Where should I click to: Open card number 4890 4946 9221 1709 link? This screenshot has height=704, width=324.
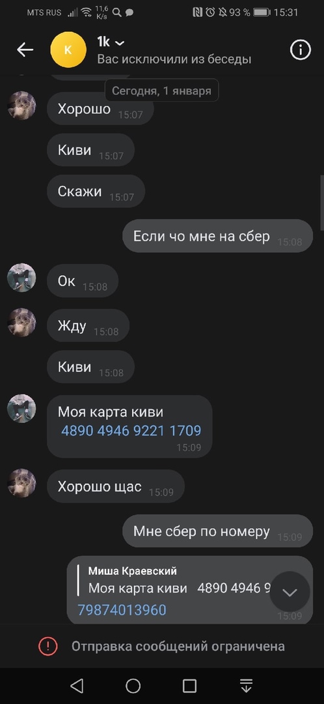[131, 431]
